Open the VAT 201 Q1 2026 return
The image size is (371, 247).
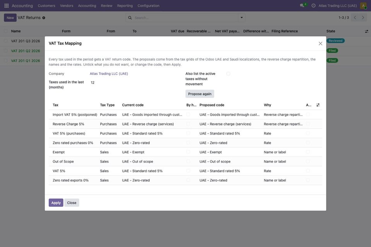(x=26, y=61)
